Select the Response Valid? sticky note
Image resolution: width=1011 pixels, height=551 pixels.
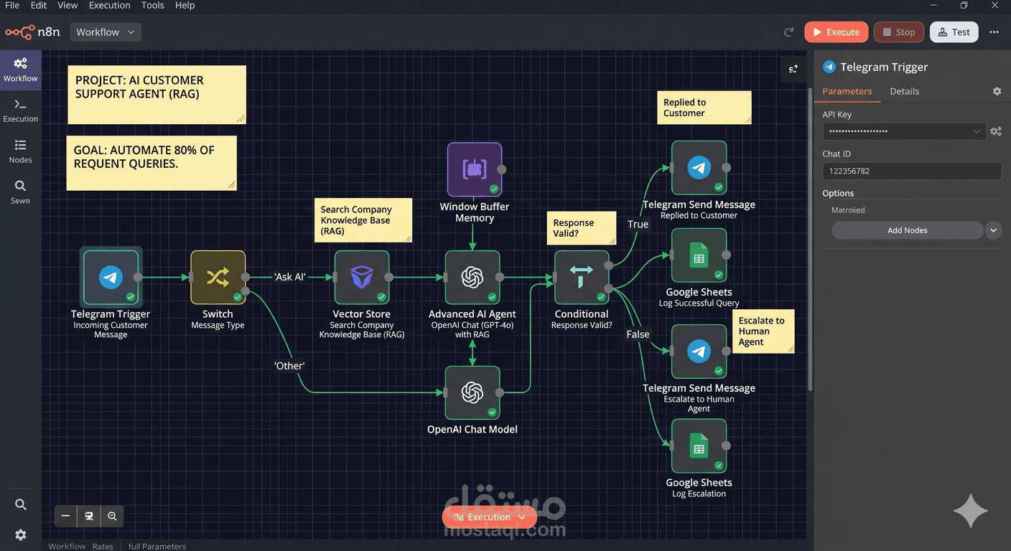pos(582,228)
